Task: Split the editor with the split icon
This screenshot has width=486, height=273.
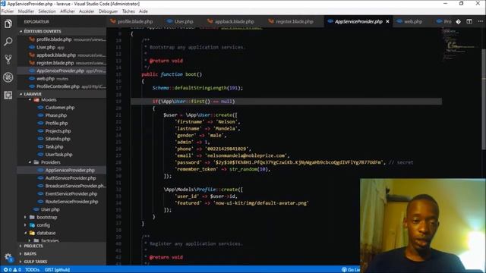Action: tap(469, 22)
